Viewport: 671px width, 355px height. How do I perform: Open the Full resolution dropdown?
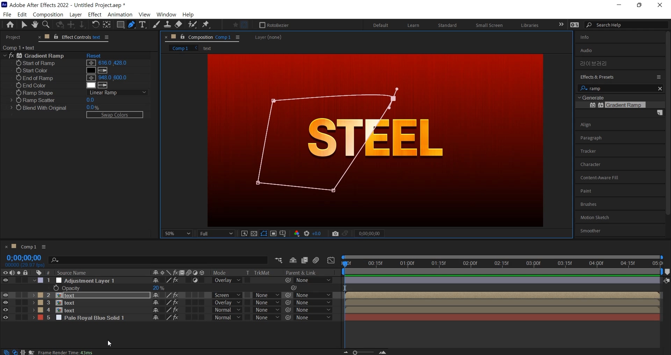pyautogui.click(x=216, y=234)
